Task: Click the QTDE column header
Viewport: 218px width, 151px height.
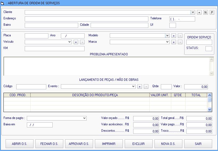Action: tap(178, 95)
